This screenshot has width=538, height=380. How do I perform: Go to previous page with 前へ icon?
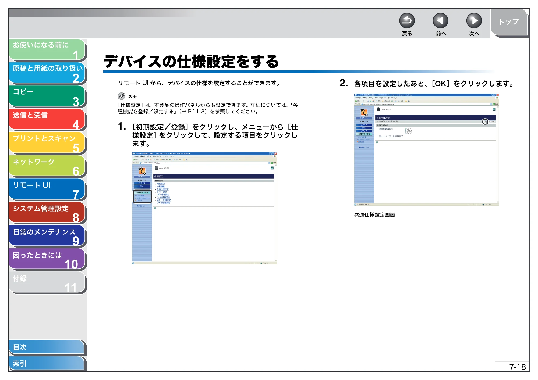point(440,21)
